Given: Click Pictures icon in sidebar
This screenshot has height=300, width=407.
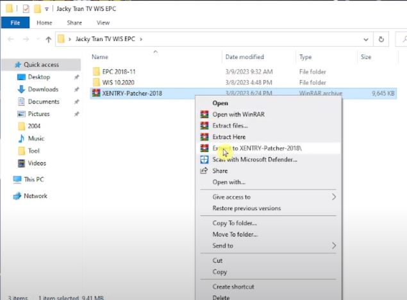Looking at the screenshot, I should click(x=21, y=114).
